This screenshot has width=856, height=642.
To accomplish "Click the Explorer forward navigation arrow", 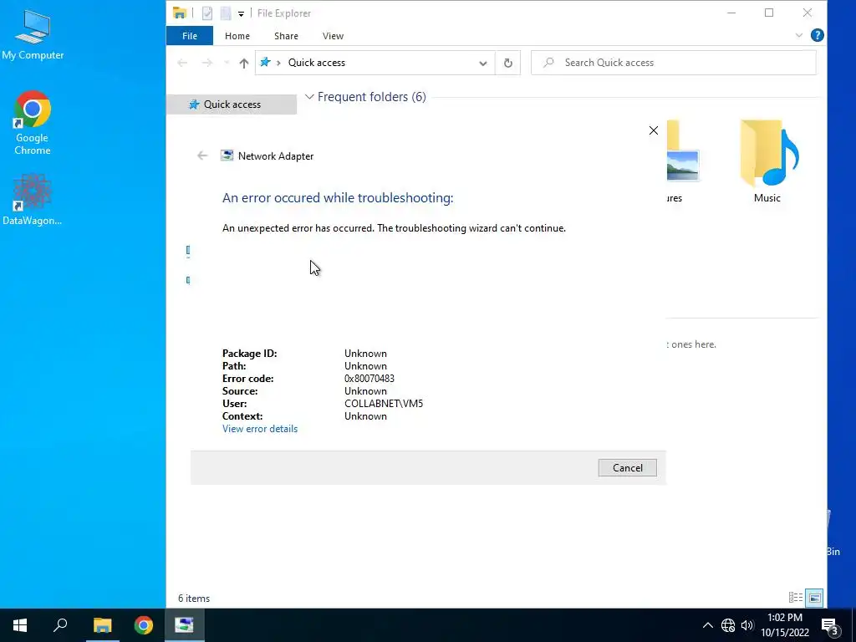I will pos(207,63).
